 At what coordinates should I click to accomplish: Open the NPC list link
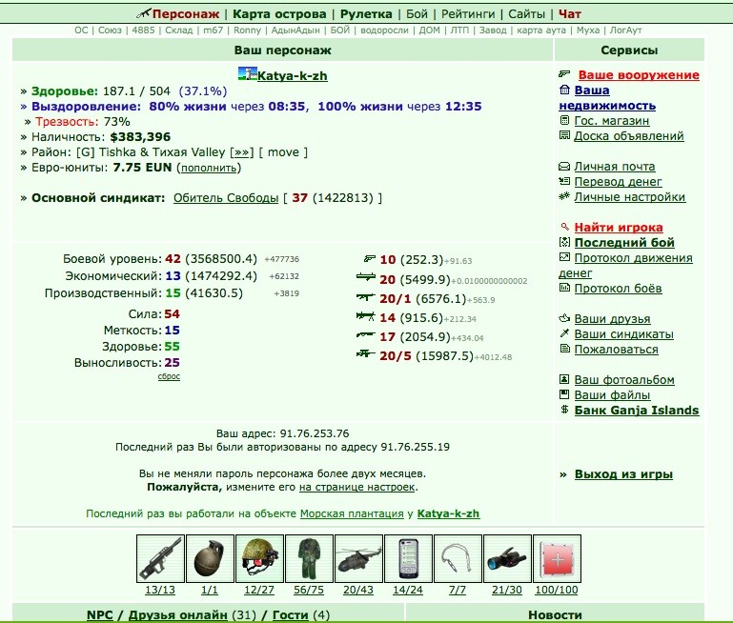[x=100, y=615]
